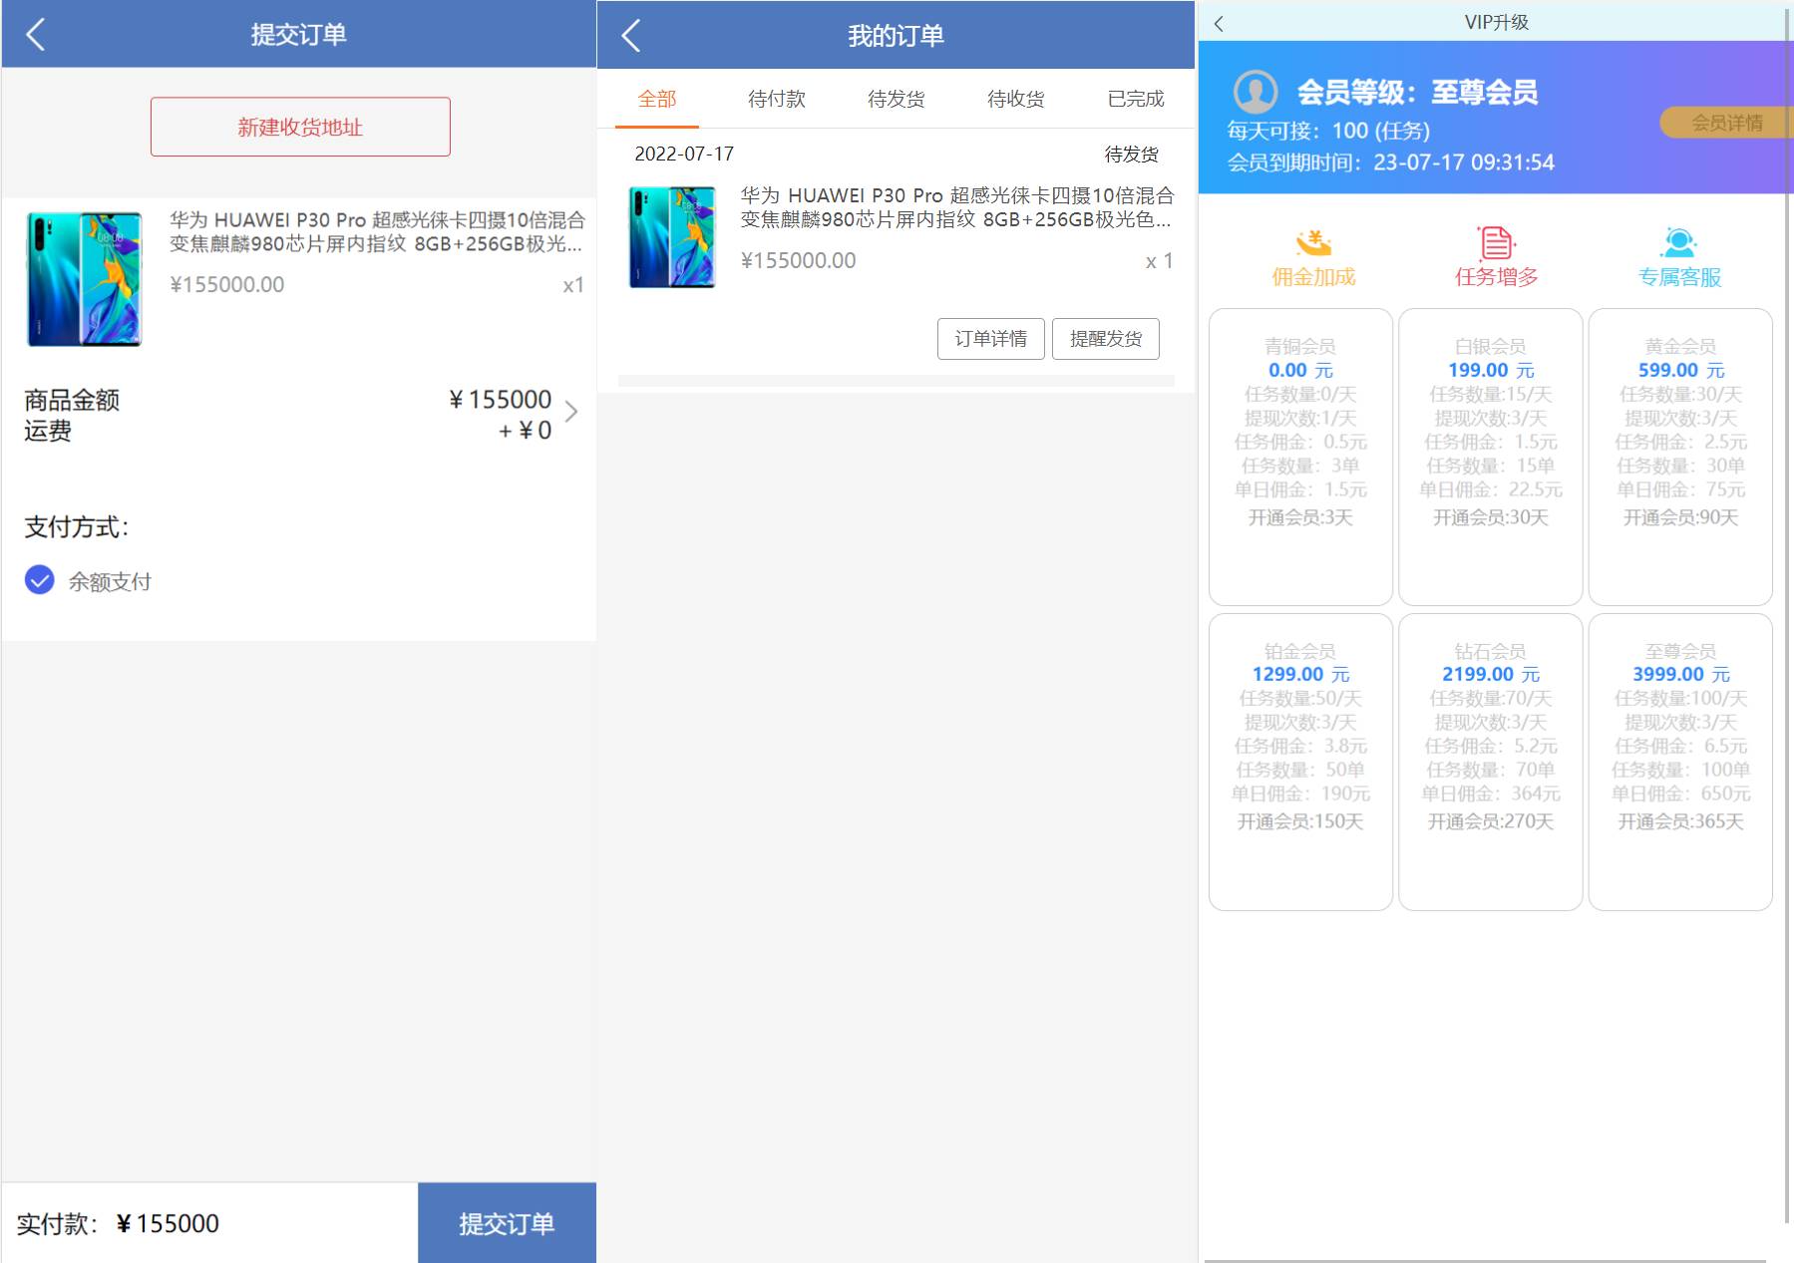This screenshot has width=1794, height=1263.
Task: Switch to the 待发货 tab
Action: pyautogui.click(x=896, y=99)
